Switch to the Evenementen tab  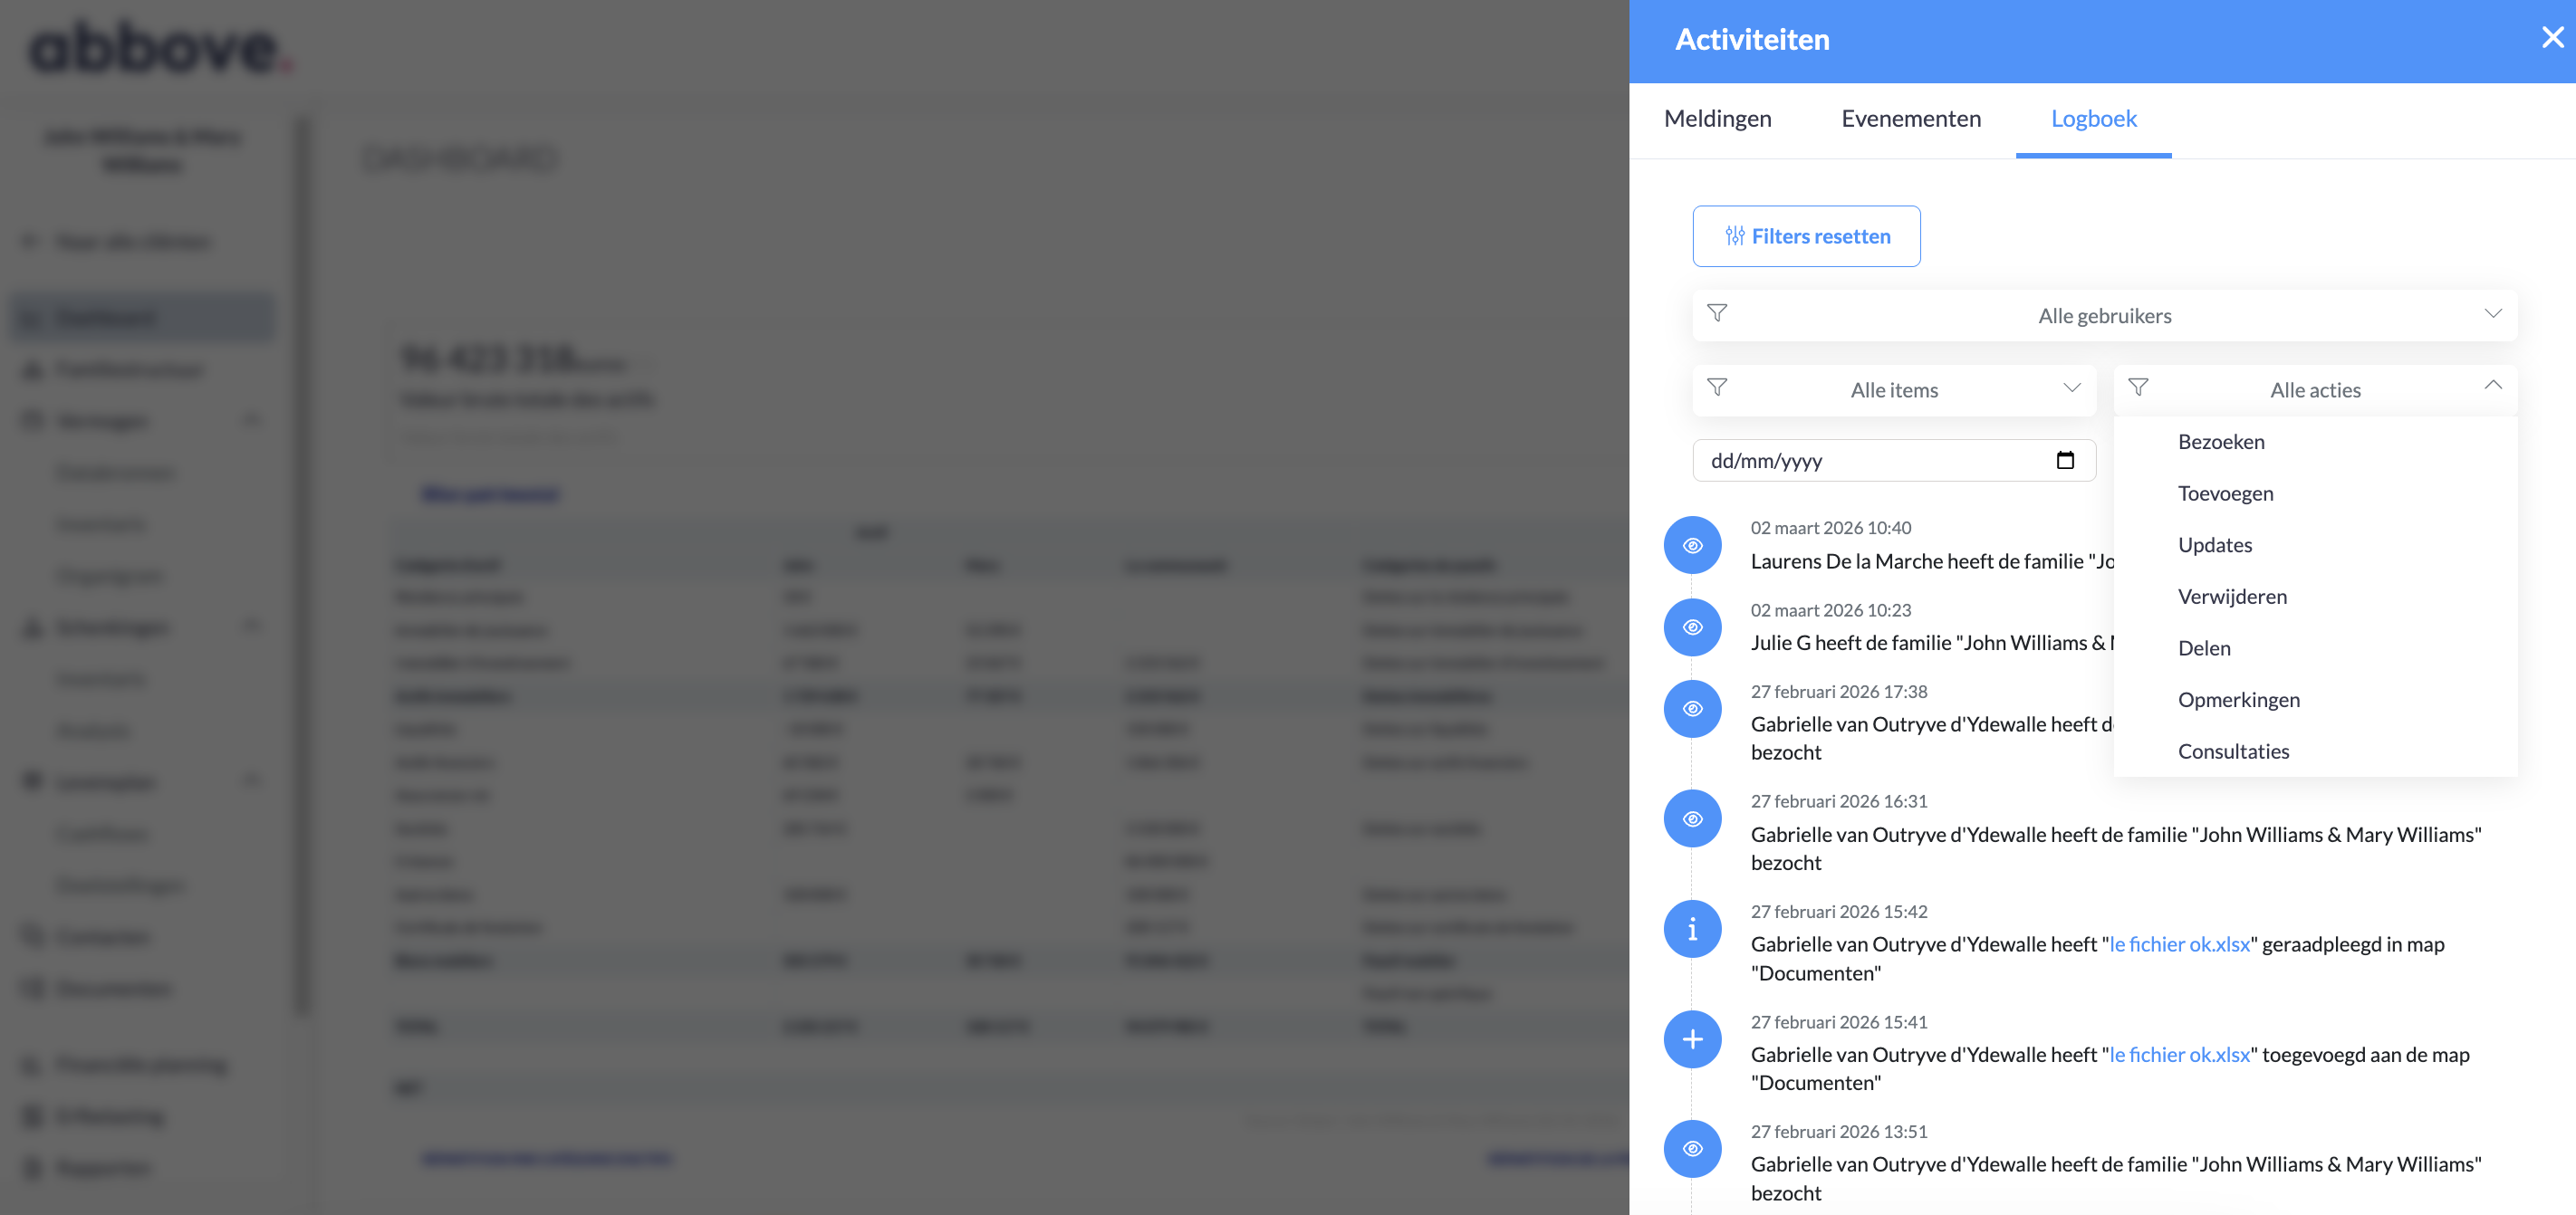pos(1910,119)
